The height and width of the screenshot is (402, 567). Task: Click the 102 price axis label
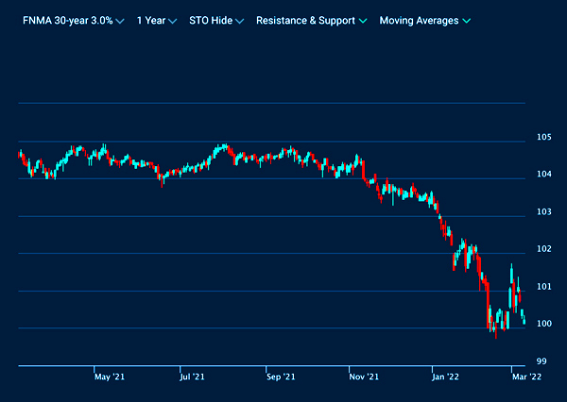pos(543,249)
